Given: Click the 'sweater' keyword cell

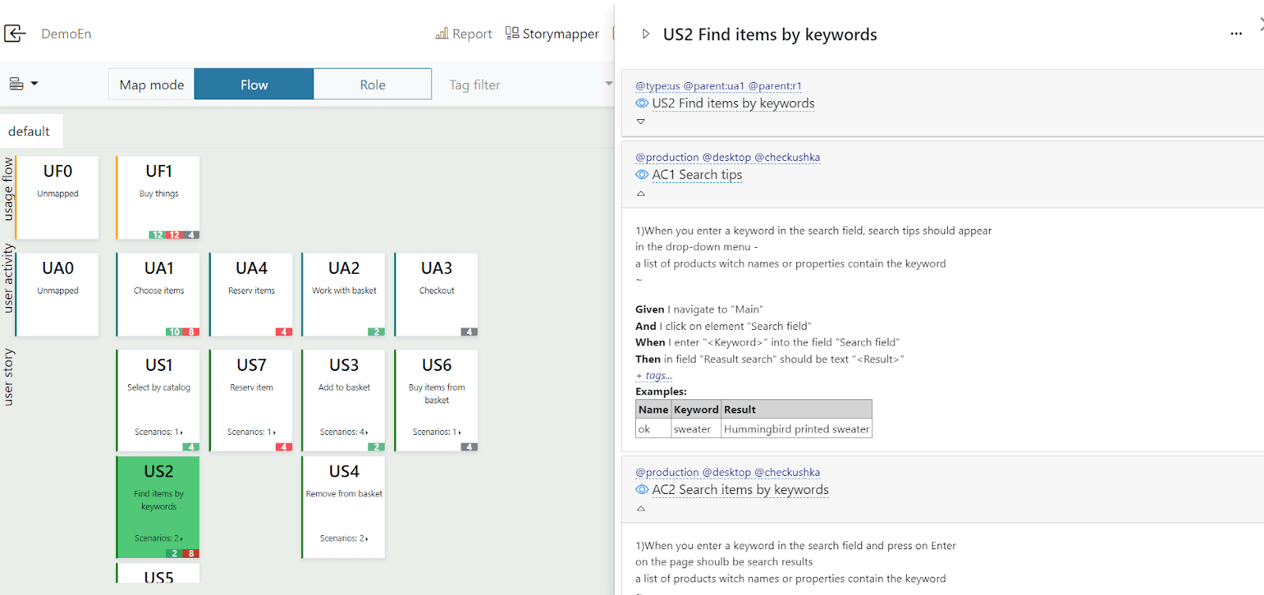Looking at the screenshot, I should coord(695,429).
